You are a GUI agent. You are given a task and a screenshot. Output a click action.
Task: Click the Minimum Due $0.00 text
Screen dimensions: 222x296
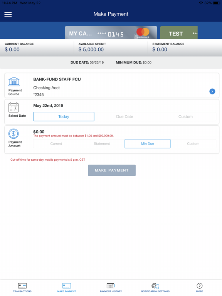[x=133, y=62]
